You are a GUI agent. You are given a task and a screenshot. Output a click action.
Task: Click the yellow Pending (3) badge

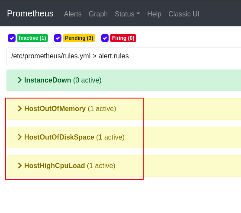coord(79,38)
